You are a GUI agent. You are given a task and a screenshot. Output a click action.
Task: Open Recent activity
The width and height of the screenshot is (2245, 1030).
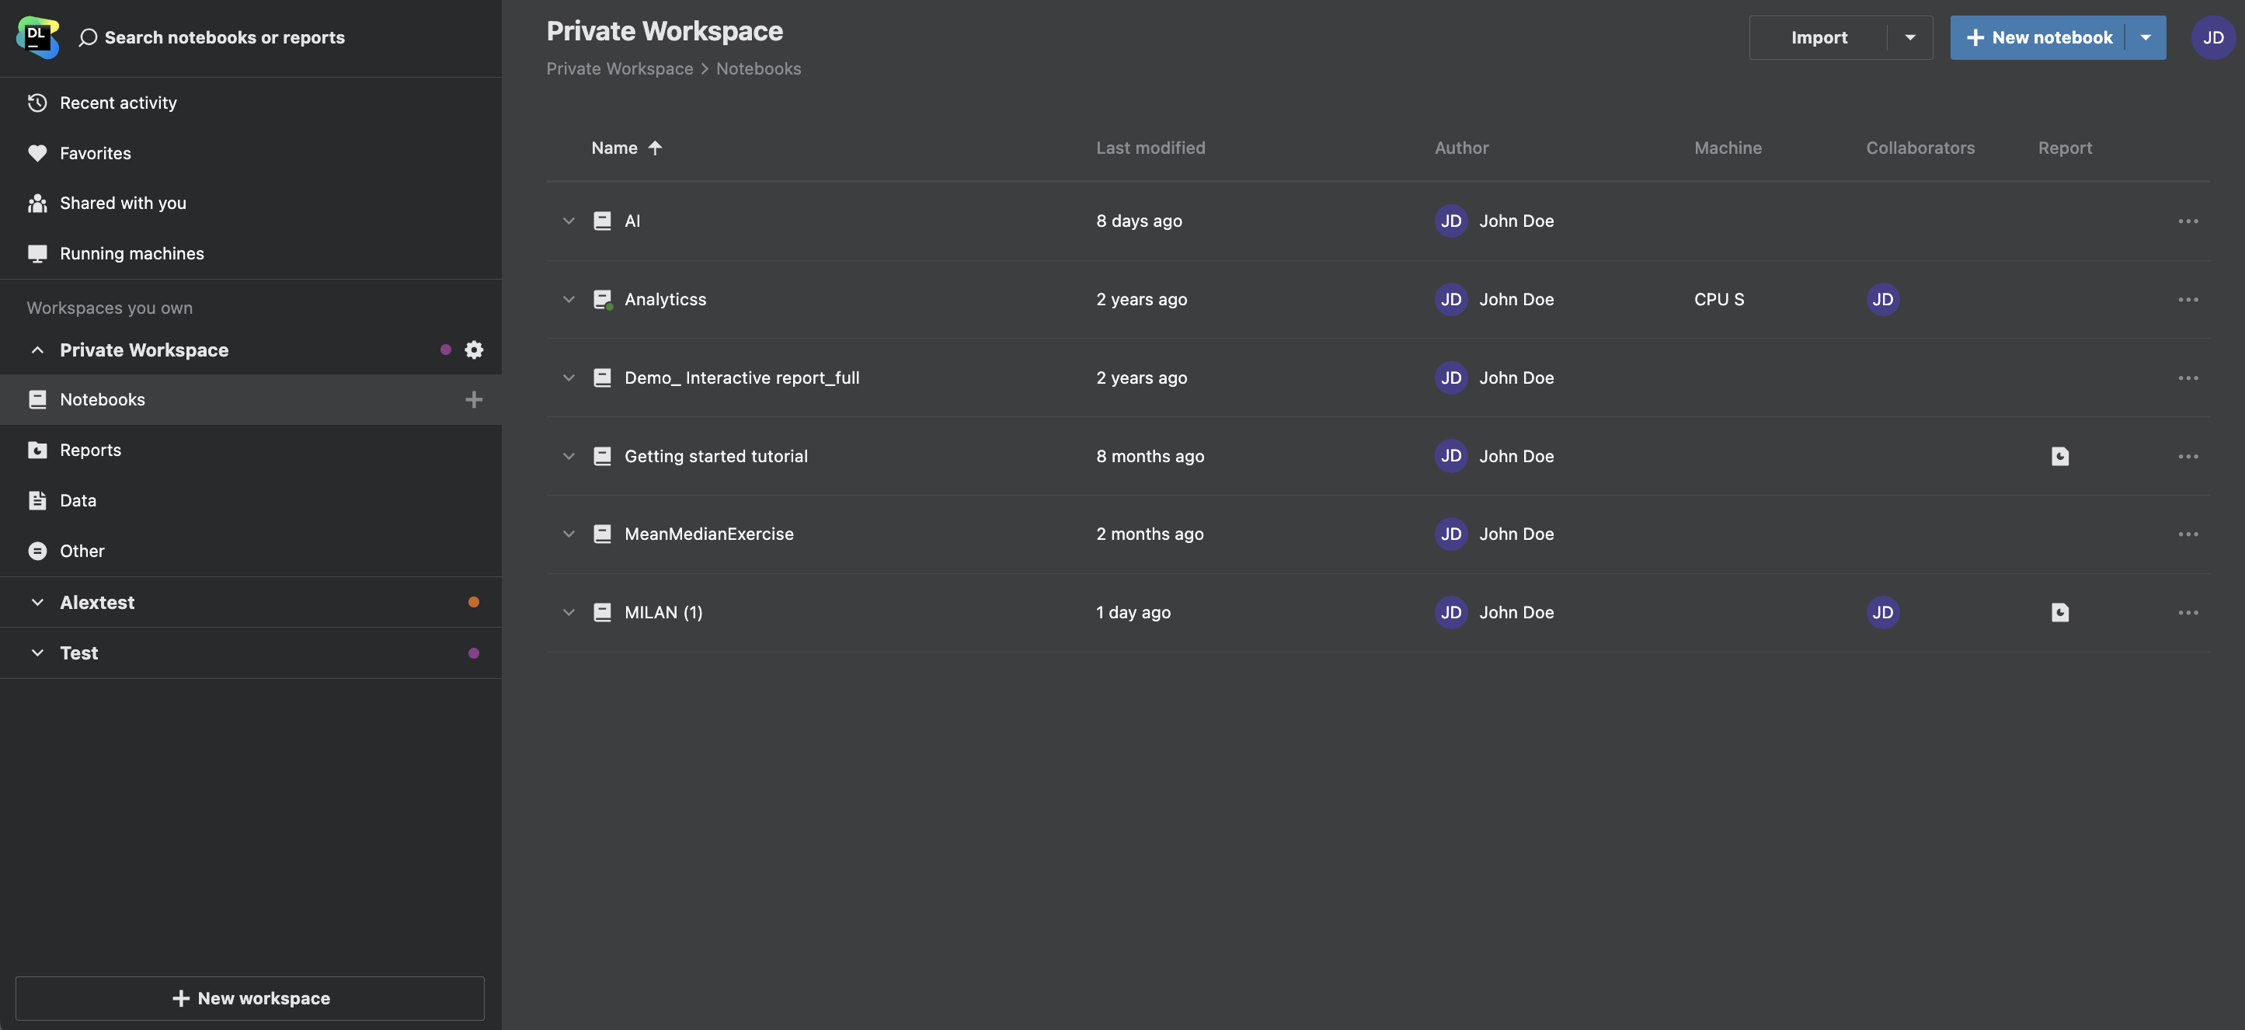(x=117, y=102)
